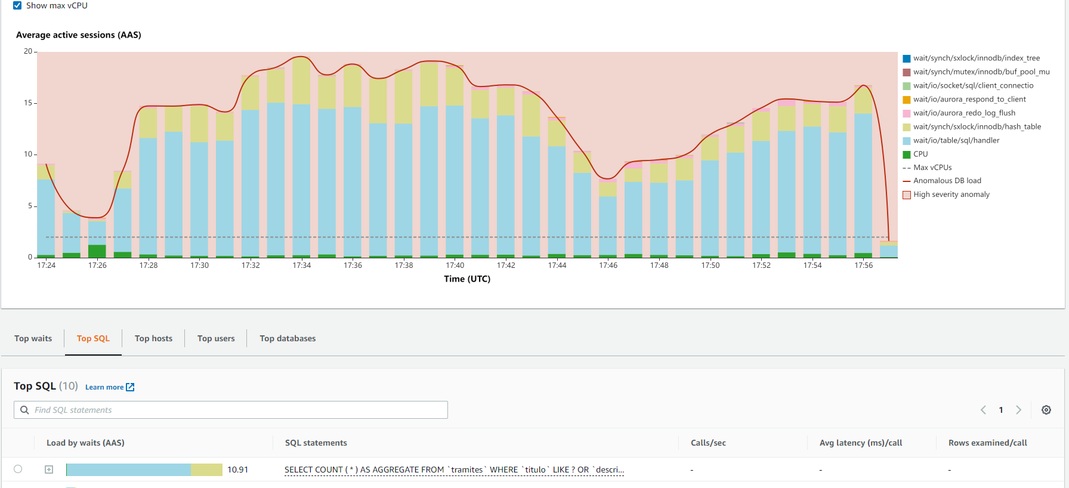The height and width of the screenshot is (488, 1069).
Task: Switch to the Top databases tab
Action: point(288,338)
